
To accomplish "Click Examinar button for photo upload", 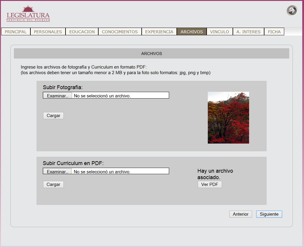I will [58, 96].
